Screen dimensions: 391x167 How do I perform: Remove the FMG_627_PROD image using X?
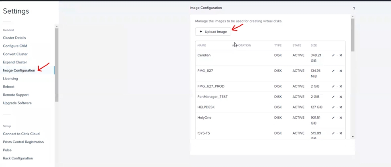click(x=341, y=87)
